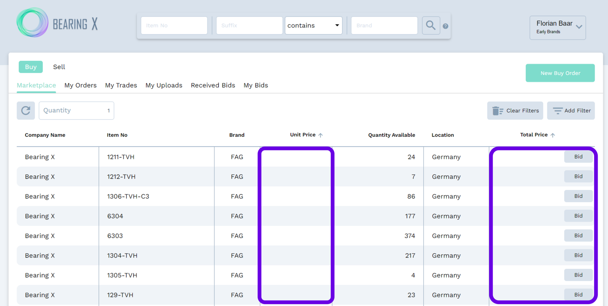Bid on item 1211-TVH
608x306 pixels.
[x=578, y=156]
